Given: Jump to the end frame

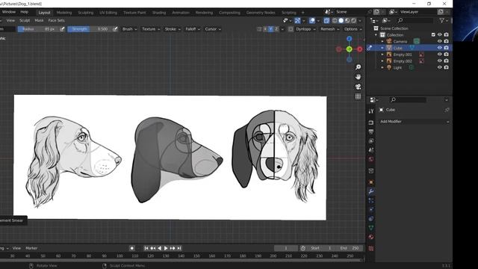Looking at the screenshot, I should pyautogui.click(x=179, y=248).
